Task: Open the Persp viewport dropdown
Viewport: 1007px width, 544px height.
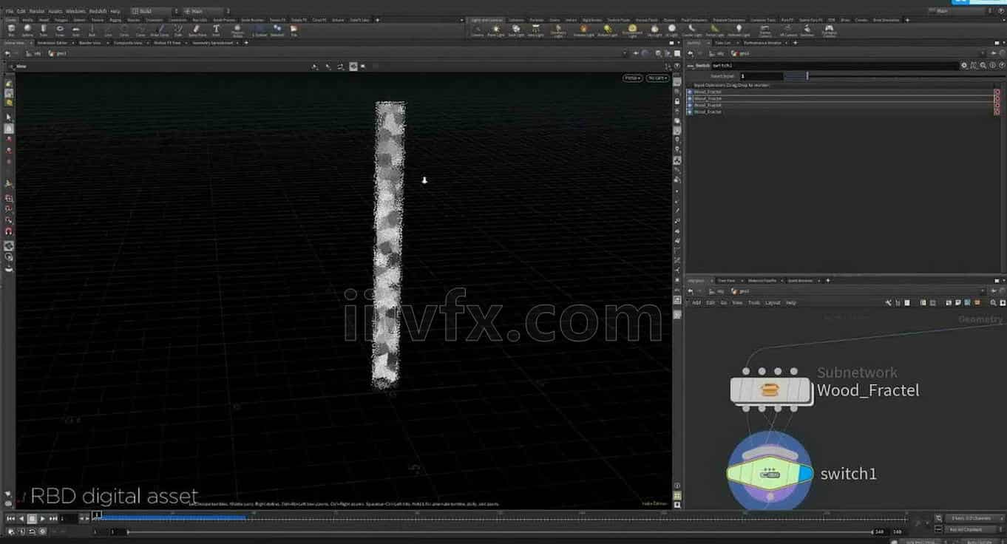Action: tap(632, 78)
